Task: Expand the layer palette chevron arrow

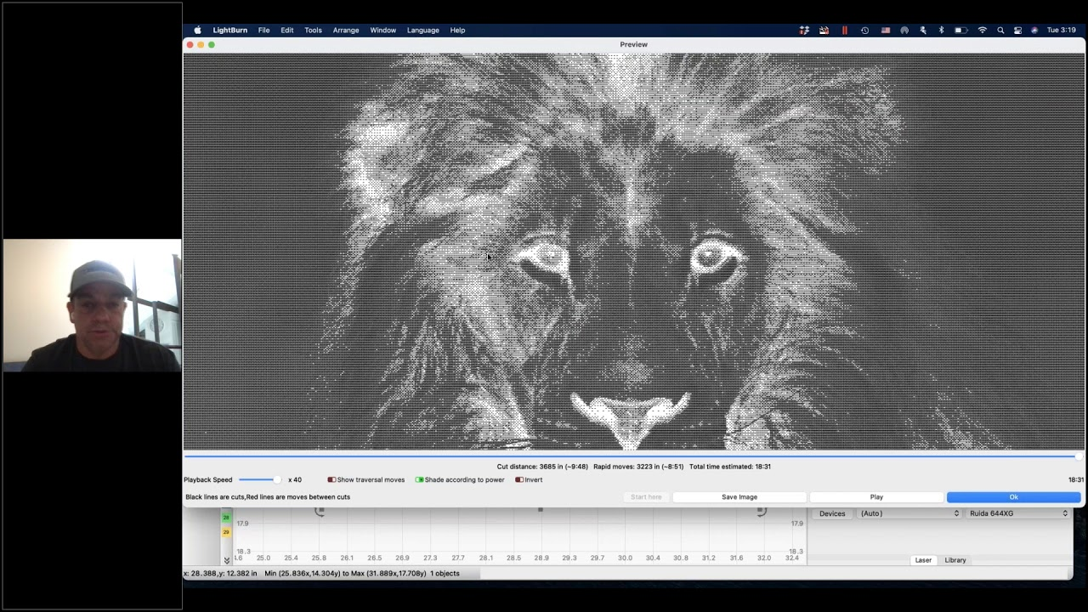Action: point(226,559)
